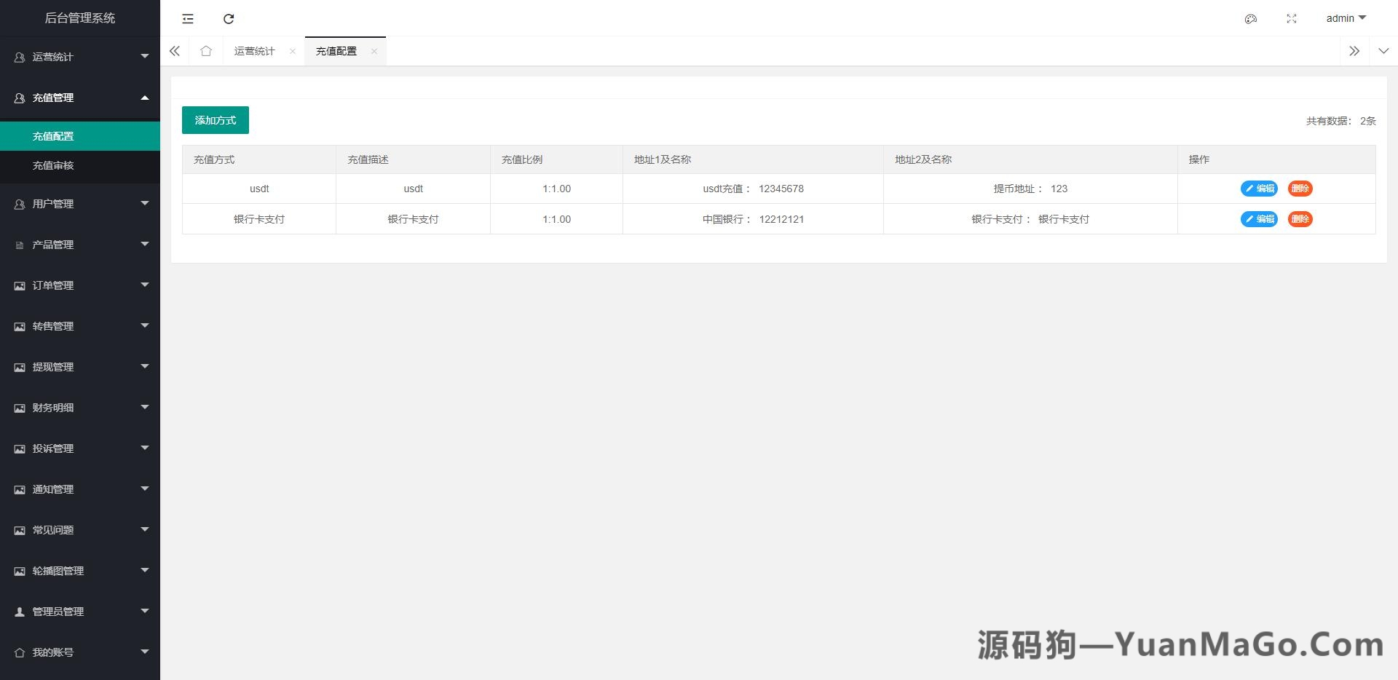Open the theme color palette icon
The image size is (1398, 680).
click(1251, 19)
